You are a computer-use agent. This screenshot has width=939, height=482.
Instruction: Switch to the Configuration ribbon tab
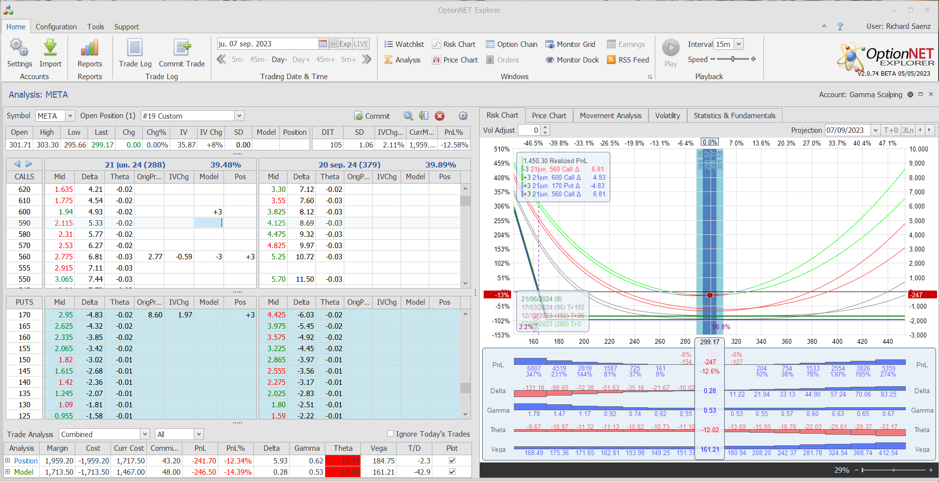56,26
